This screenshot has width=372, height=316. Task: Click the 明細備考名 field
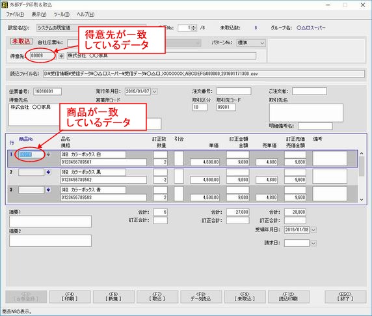315,126
